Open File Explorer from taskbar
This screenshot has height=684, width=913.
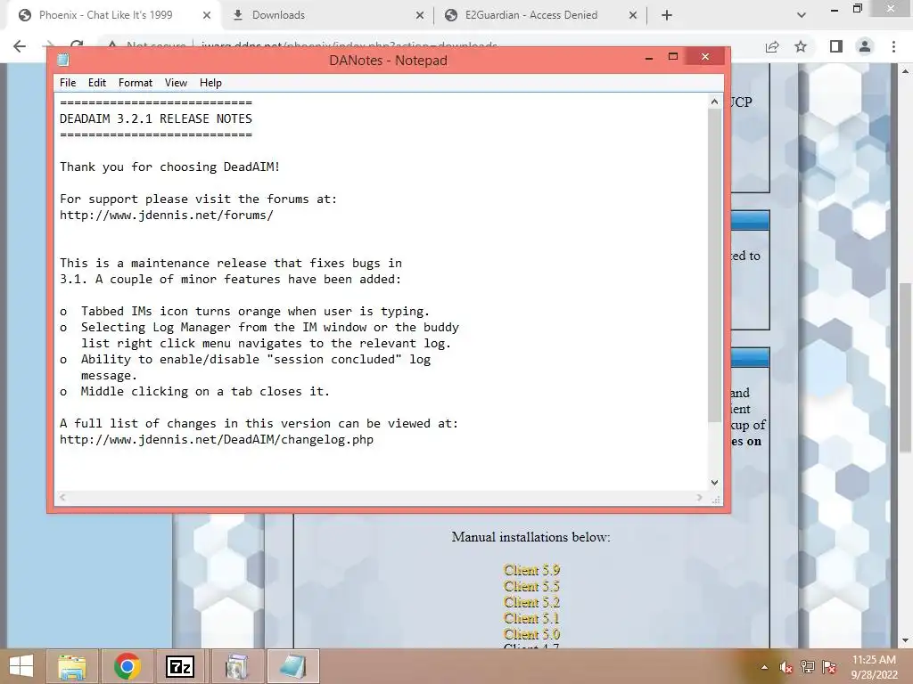click(71, 666)
